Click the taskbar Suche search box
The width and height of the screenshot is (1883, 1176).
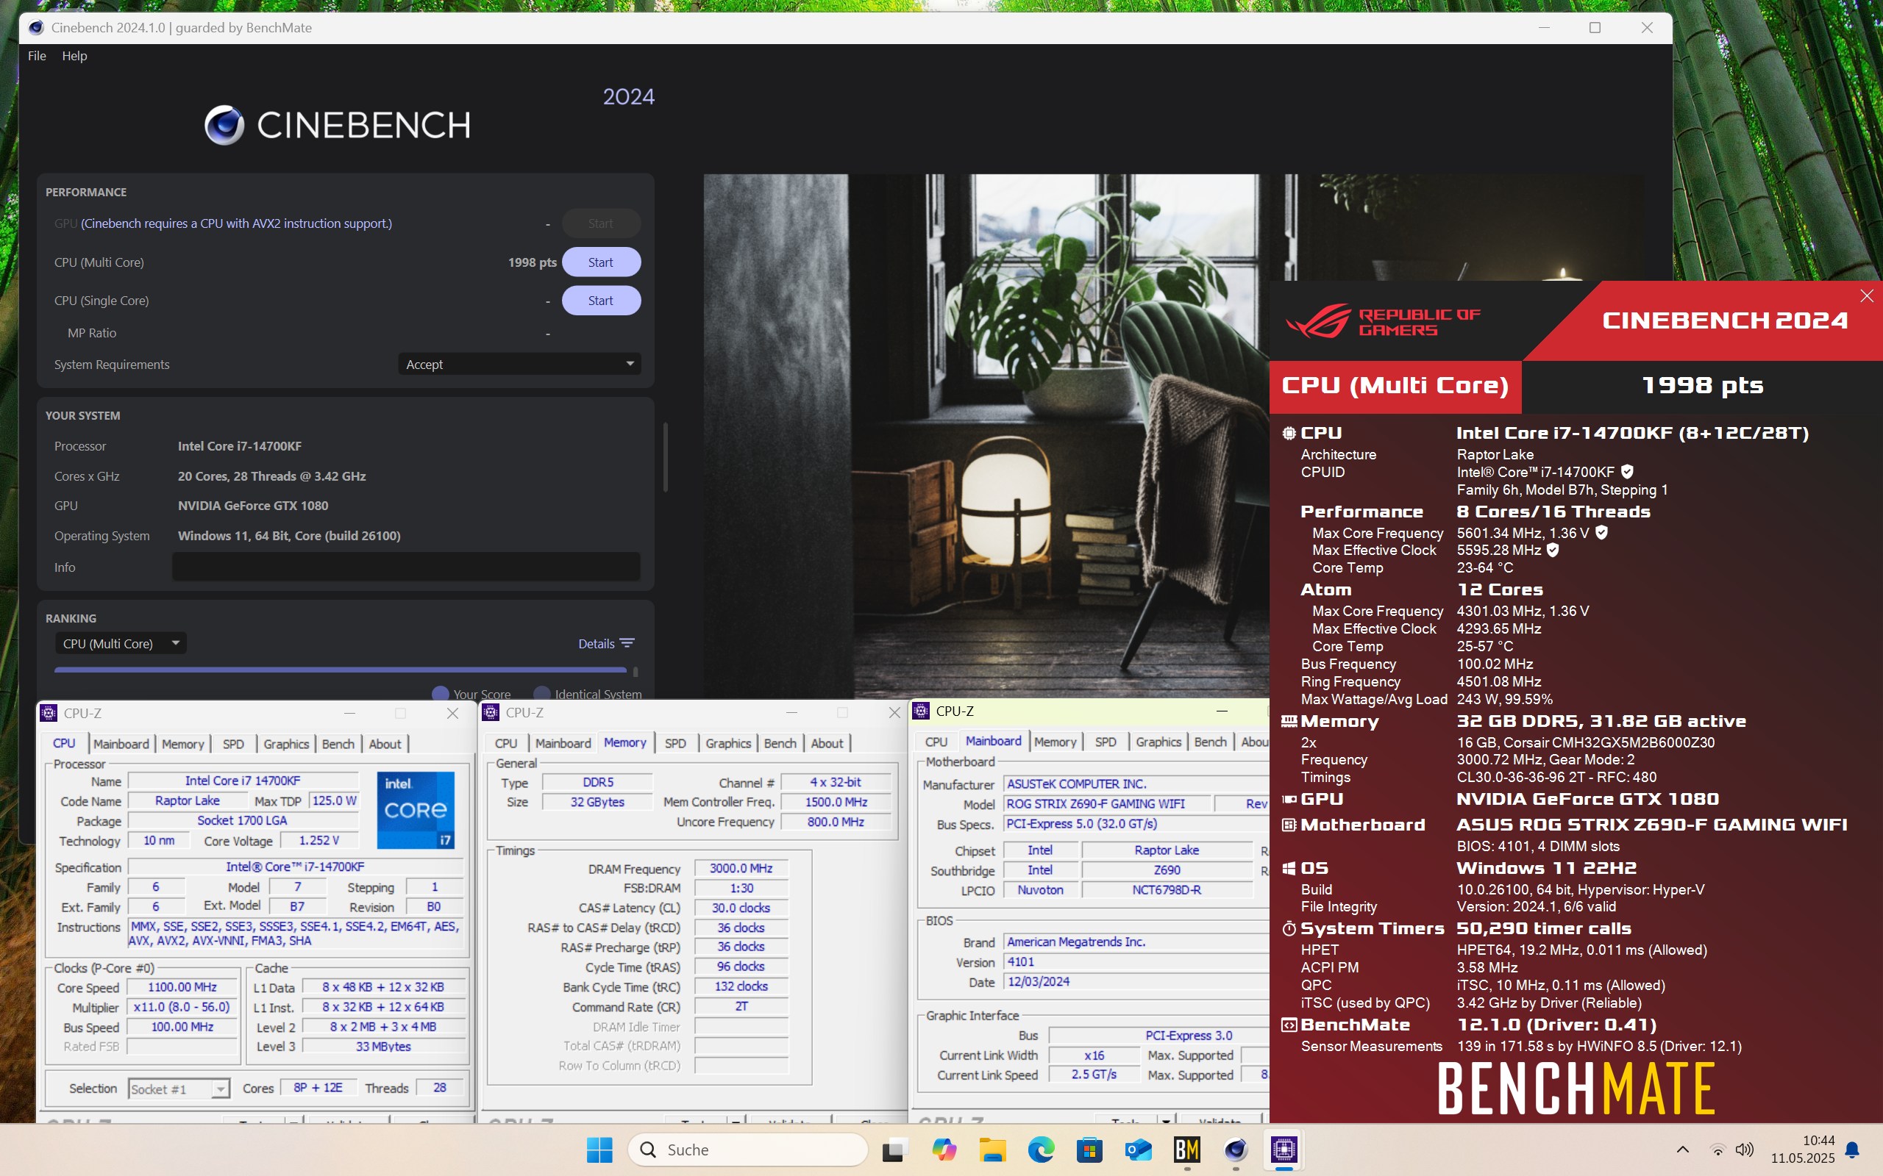coord(747,1150)
